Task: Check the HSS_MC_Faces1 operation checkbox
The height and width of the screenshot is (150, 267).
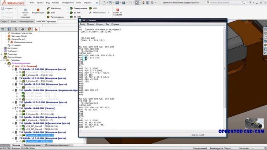Action: coord(20,129)
